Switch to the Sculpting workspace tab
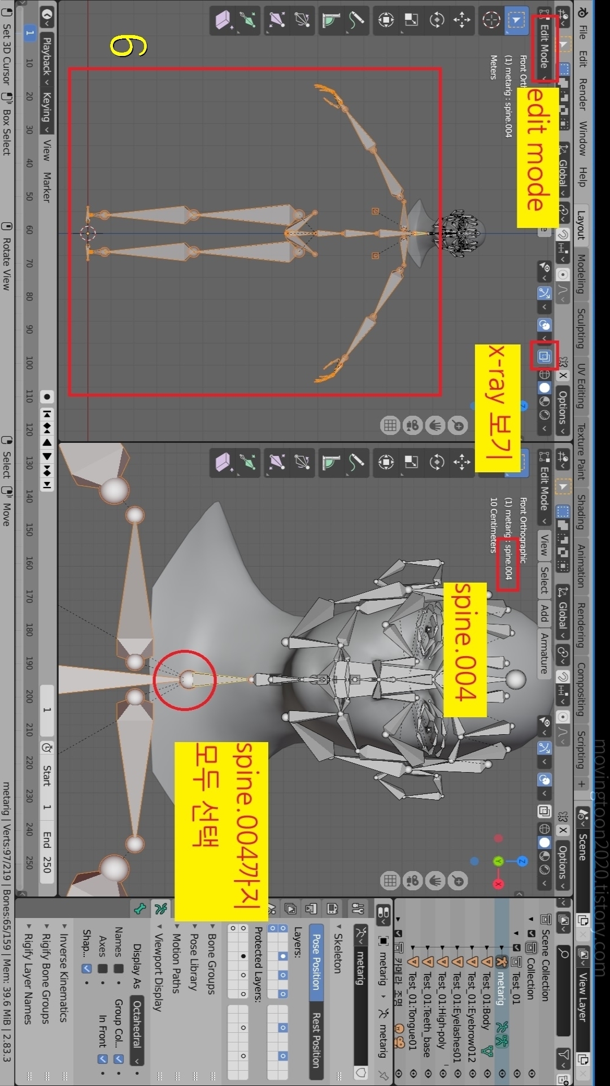The image size is (610, 1086). (582, 328)
